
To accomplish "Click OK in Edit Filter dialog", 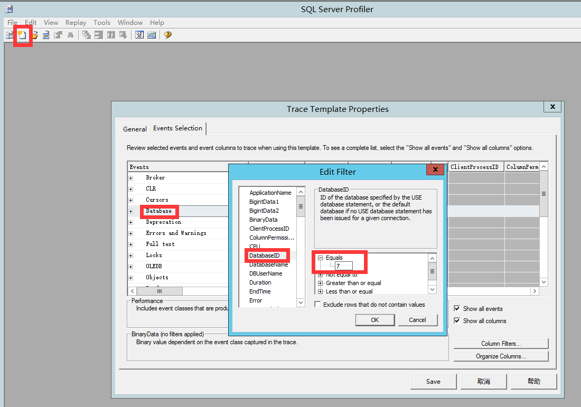I will pyautogui.click(x=375, y=320).
